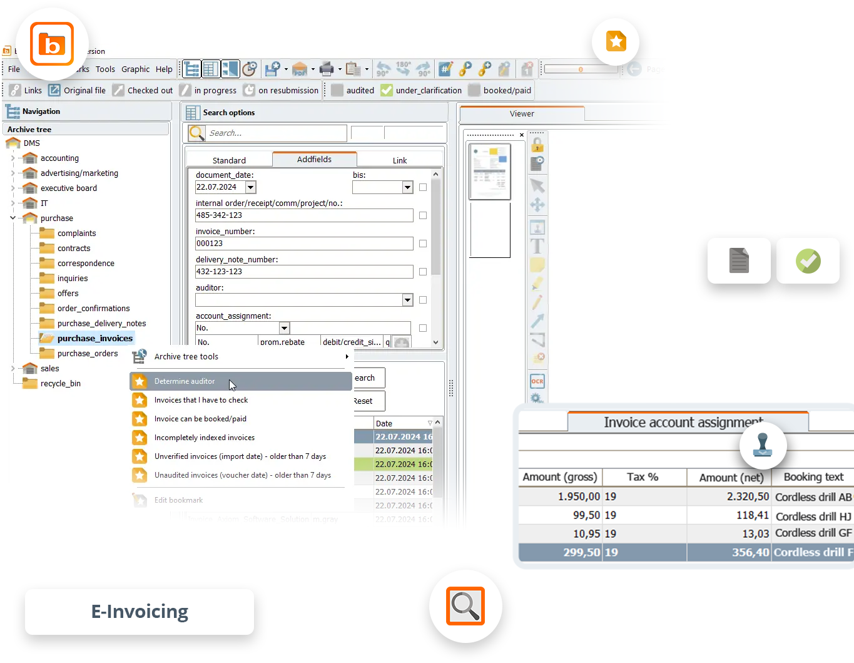
Task: Toggle the audited status checkbox
Action: pyautogui.click(x=338, y=90)
